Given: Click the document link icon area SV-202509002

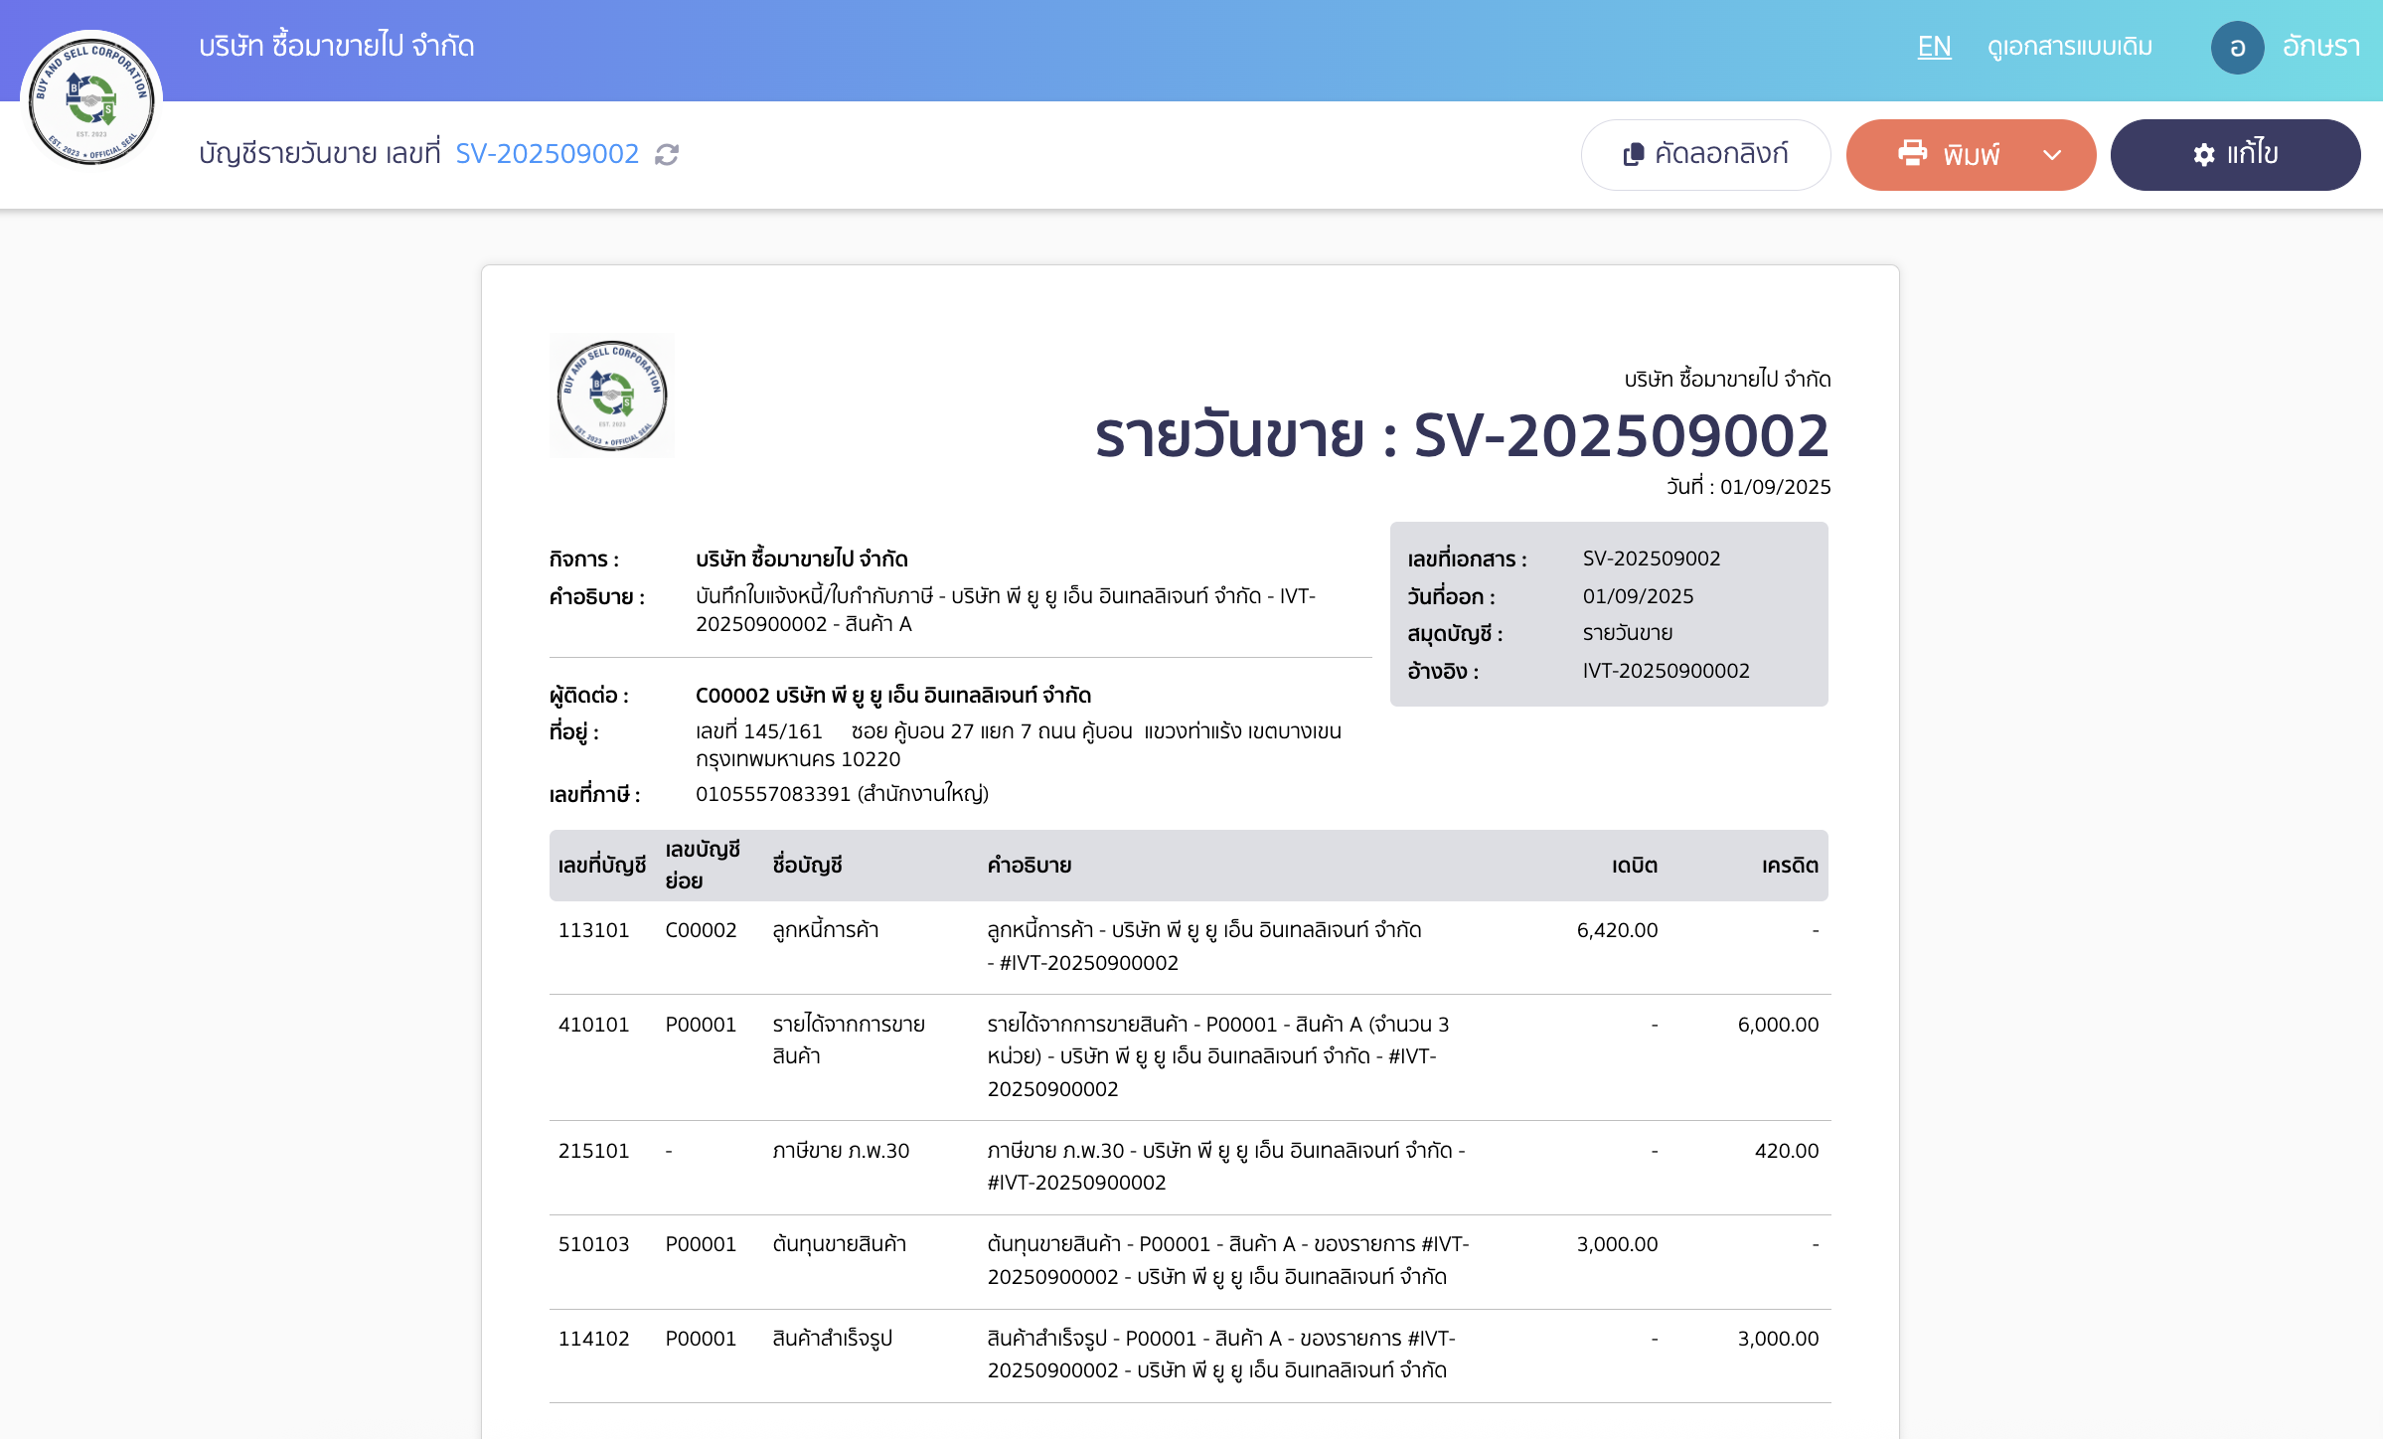Looking at the screenshot, I should tap(548, 154).
